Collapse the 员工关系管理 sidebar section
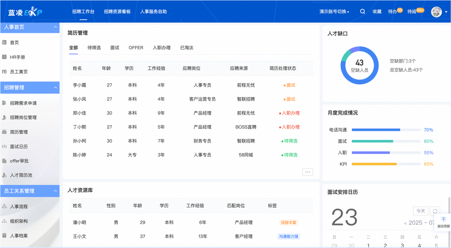Viewport: 451px width, 248px height. point(55,191)
